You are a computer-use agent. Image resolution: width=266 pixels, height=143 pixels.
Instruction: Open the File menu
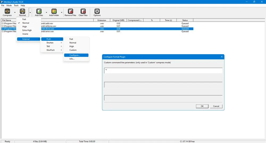3,5
